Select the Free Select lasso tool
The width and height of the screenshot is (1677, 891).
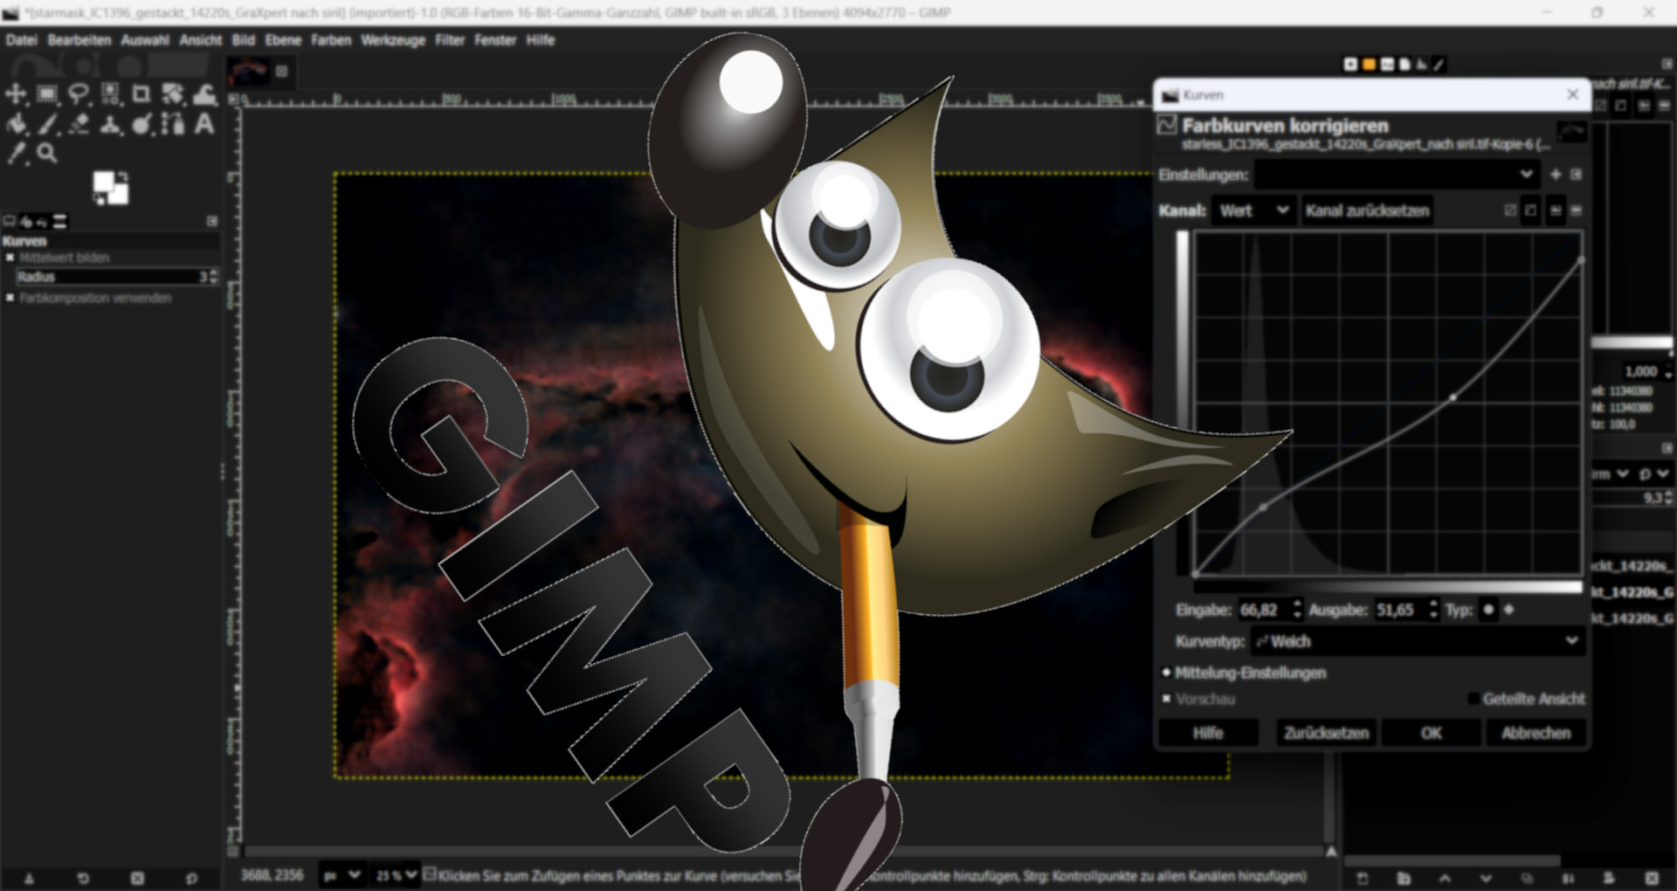click(79, 94)
